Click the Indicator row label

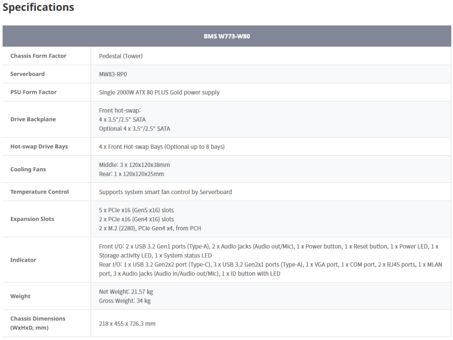coord(23,260)
